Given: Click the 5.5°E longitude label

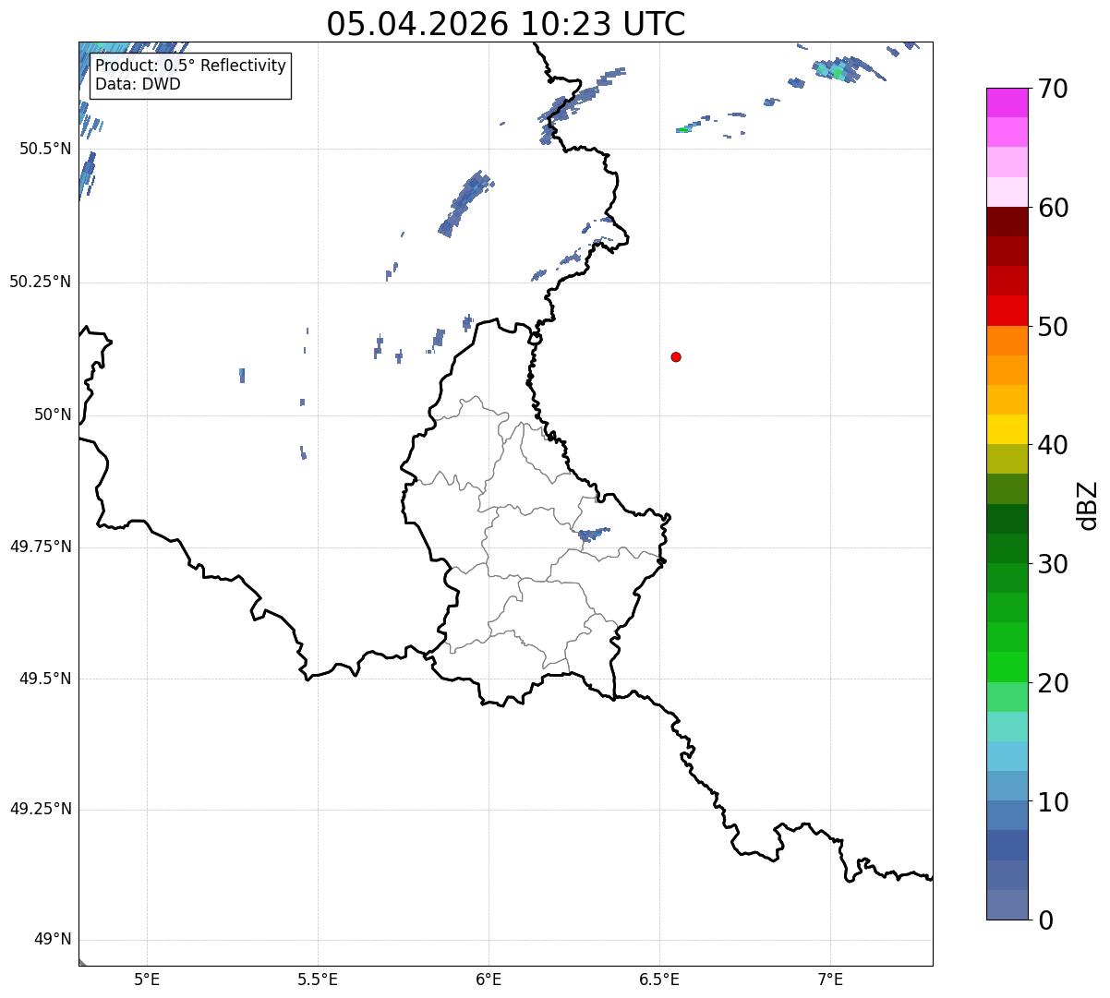Looking at the screenshot, I should point(318,979).
